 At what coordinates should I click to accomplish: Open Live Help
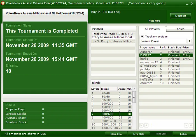(139, 134)
